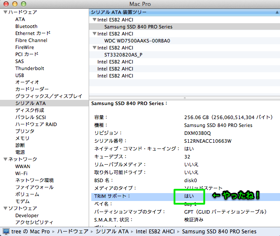Screen dimensions: 280x236
Task: Select Wi-Fi in the sidebar
Action: click(x=21, y=173)
